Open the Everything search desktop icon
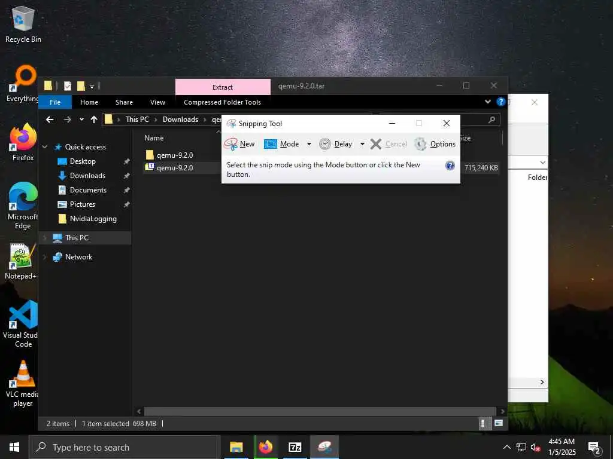Image resolution: width=613 pixels, height=459 pixels. tap(23, 84)
